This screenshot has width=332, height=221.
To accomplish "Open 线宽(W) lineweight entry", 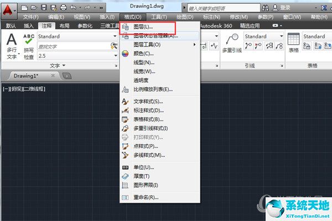I will tap(160, 71).
